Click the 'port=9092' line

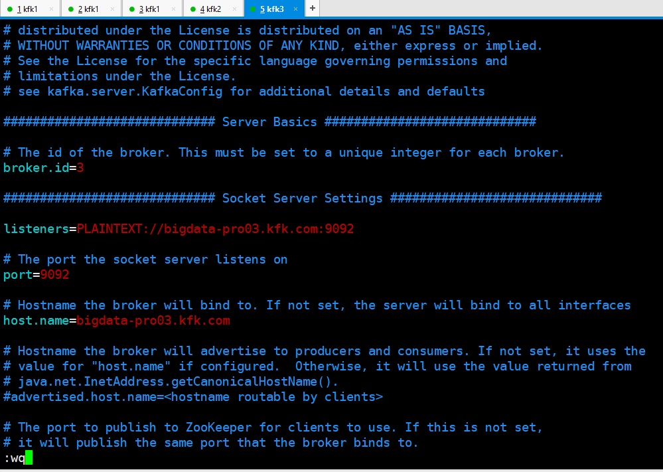coord(36,275)
